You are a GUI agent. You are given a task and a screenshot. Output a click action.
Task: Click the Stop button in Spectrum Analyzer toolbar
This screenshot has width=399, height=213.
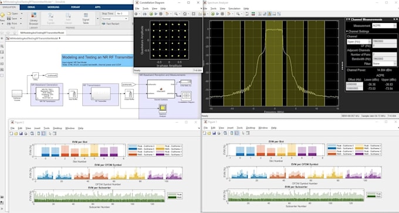point(222,13)
